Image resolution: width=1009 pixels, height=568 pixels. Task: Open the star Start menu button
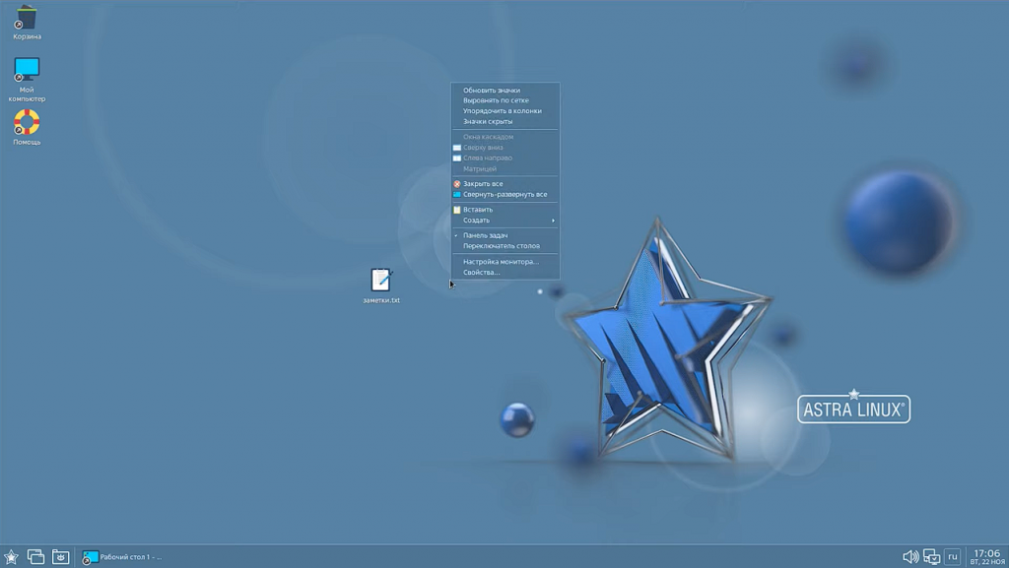11,557
